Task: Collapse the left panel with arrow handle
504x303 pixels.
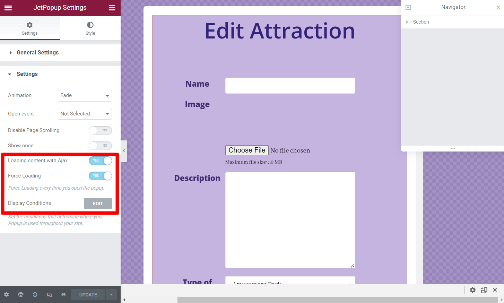Action: click(124, 151)
